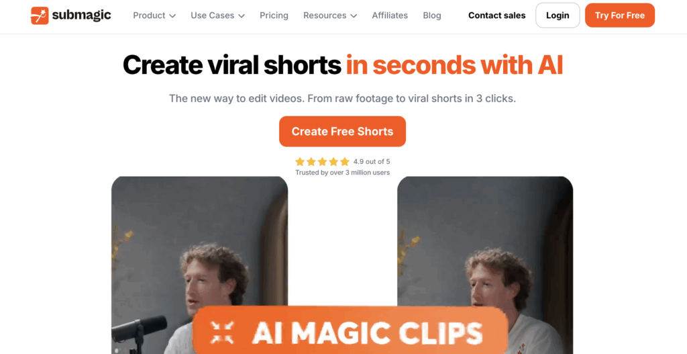Expand the Resources dropdown chevron
The image size is (687, 354).
(354, 16)
